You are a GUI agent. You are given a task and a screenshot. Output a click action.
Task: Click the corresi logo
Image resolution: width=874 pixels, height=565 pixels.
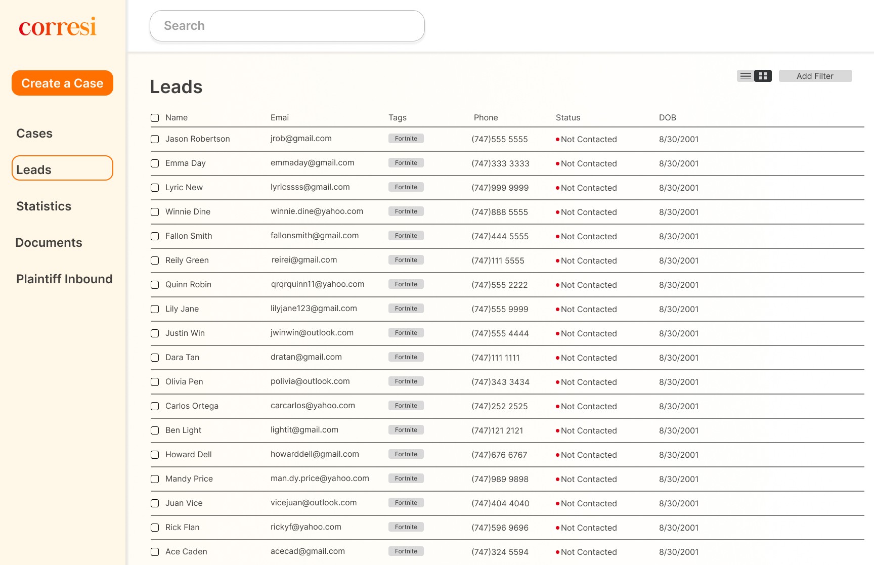click(x=58, y=27)
